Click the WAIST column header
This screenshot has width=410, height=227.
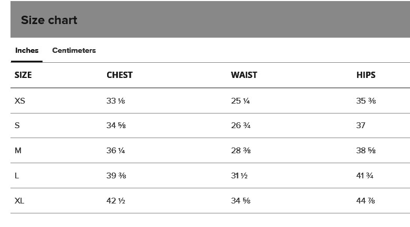click(x=244, y=75)
